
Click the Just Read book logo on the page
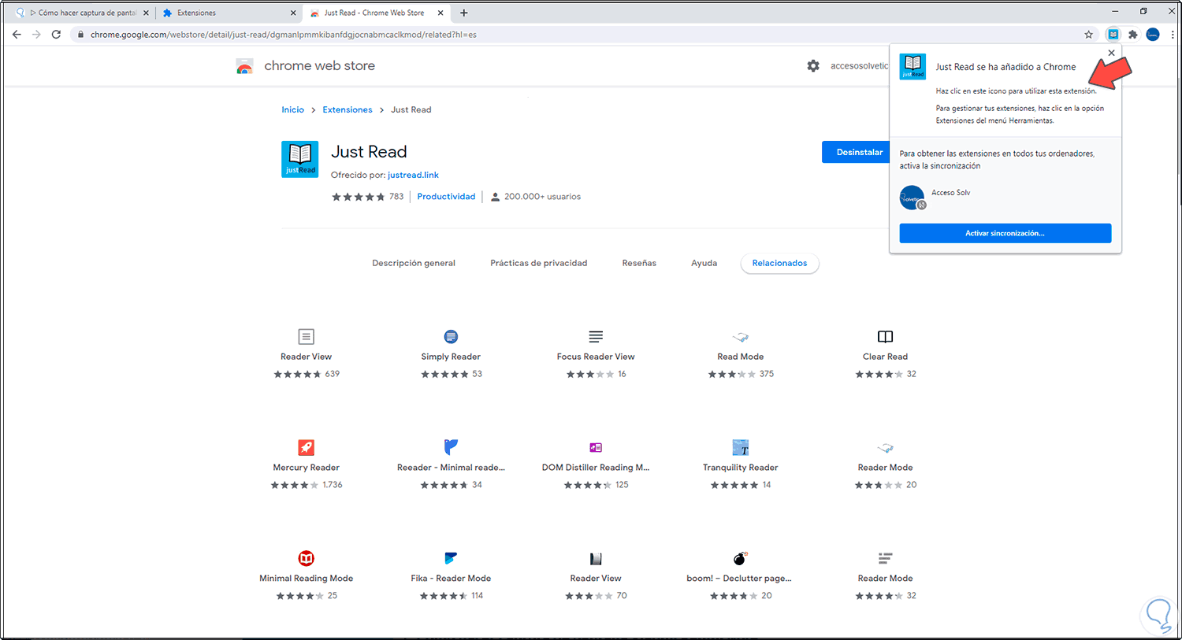point(300,159)
